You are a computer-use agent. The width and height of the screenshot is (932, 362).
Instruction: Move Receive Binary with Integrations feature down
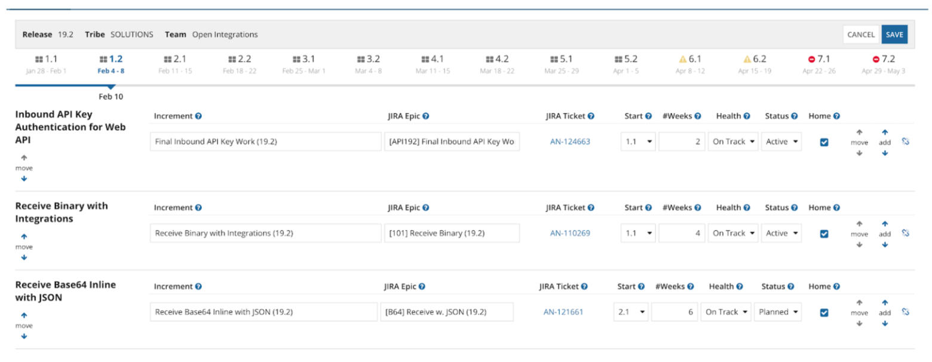tap(24, 257)
